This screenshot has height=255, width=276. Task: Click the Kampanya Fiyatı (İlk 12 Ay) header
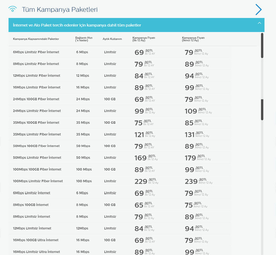coord(144,39)
